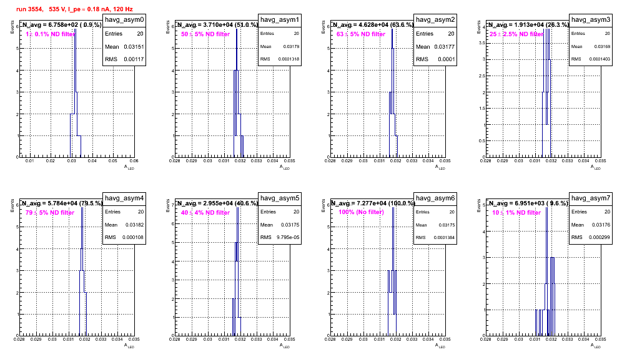Select the havg_asym6 stats box title

point(435,198)
